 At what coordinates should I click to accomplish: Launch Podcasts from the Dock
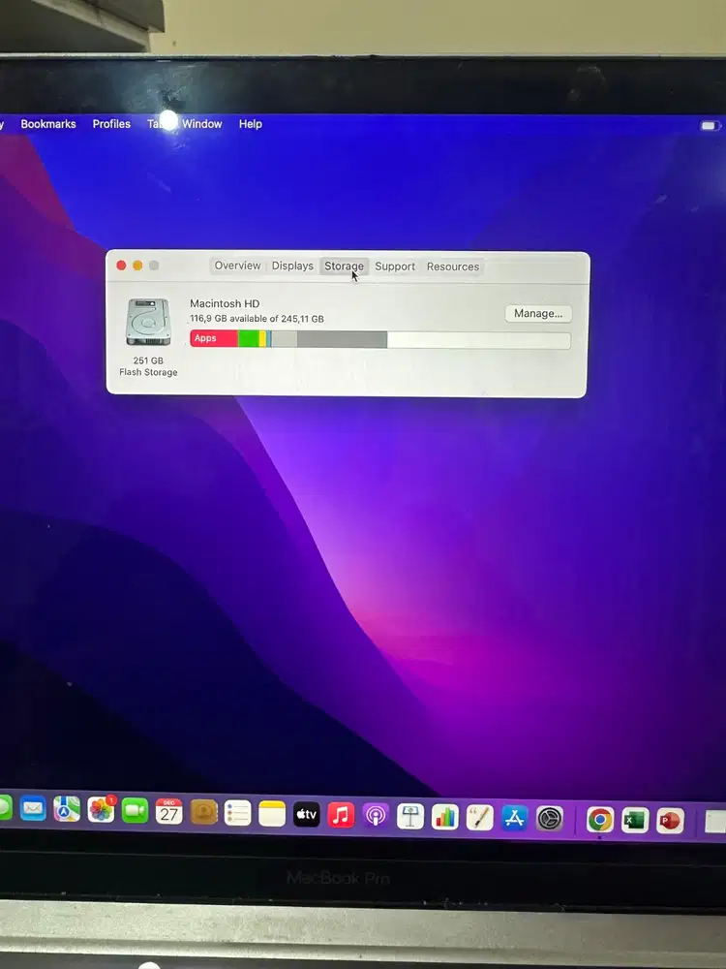[x=376, y=816]
